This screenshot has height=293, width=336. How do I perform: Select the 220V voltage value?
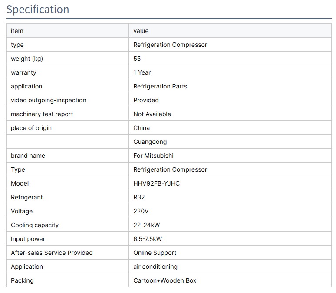pos(141,211)
